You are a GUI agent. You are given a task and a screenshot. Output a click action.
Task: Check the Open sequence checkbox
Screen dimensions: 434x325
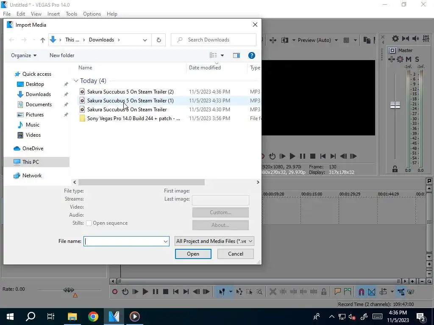(x=89, y=223)
